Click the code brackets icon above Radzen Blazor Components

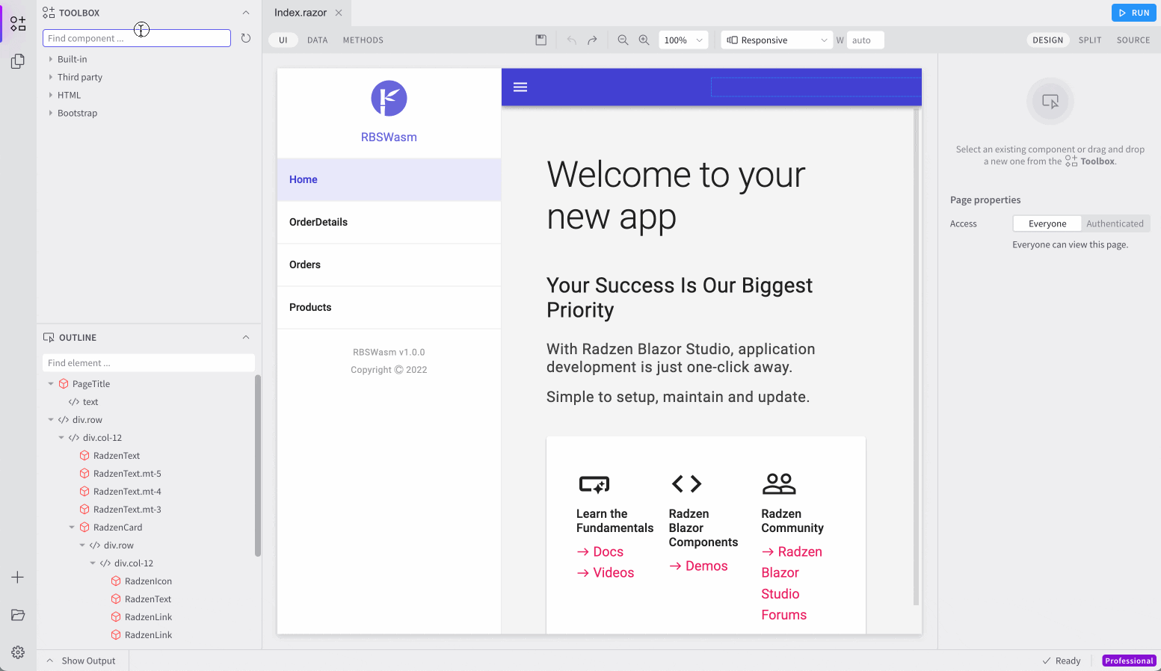(x=686, y=484)
